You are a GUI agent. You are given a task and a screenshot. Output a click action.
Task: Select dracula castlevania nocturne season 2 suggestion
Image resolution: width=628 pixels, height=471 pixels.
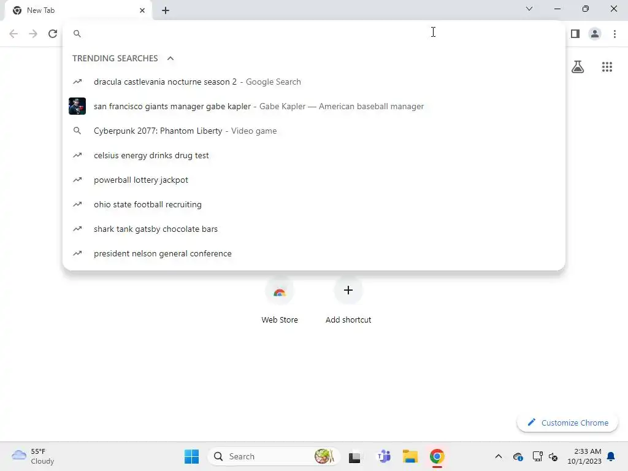(x=313, y=82)
